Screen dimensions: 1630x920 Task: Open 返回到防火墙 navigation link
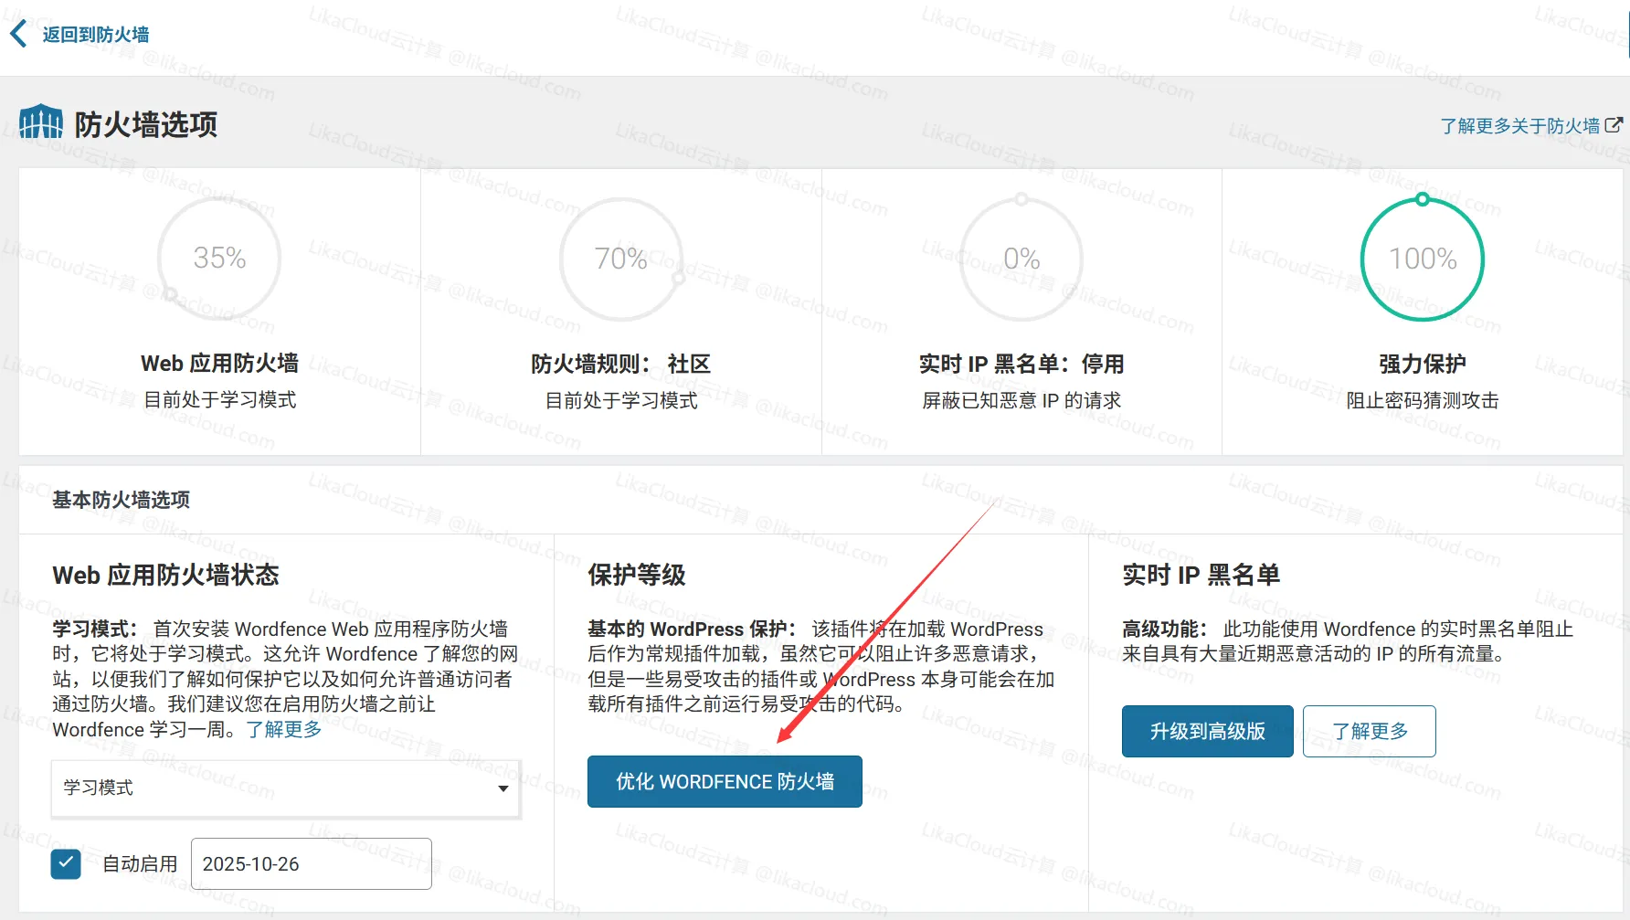point(93,34)
